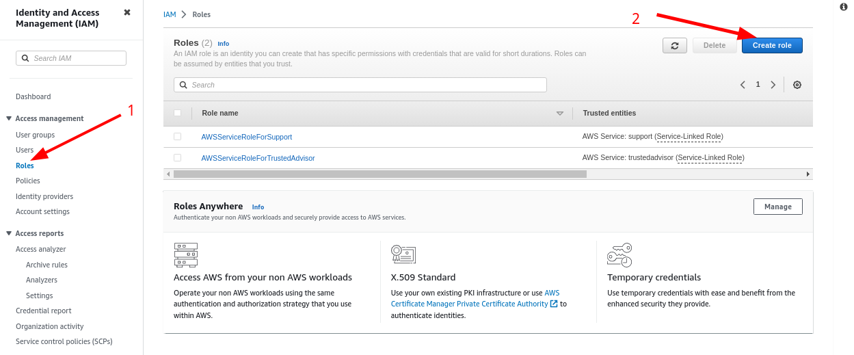Sort by Role name using the triangle icon
This screenshot has width=854, height=355.
[560, 114]
